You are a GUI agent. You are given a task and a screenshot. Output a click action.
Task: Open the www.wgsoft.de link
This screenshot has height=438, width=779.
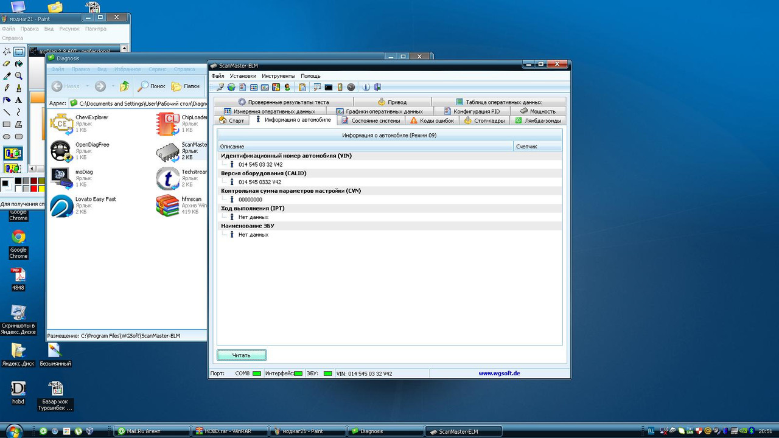point(499,374)
